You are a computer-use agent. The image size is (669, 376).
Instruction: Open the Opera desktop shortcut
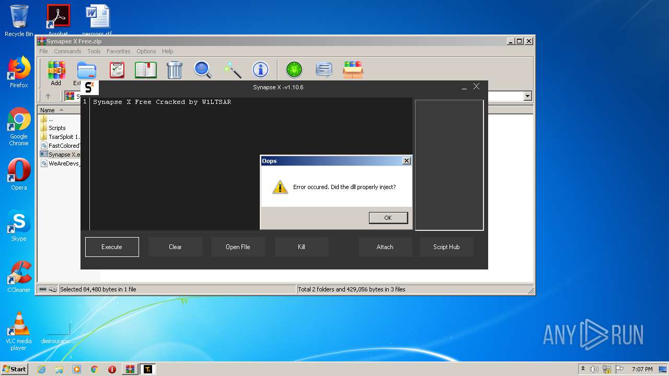tap(19, 174)
